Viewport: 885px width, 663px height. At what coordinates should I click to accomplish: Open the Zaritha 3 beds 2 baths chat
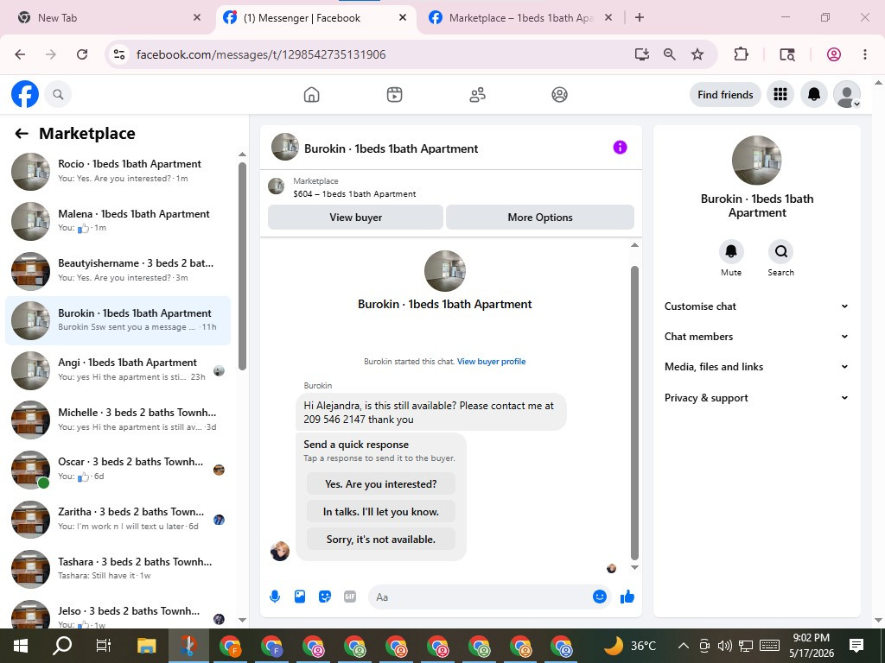(118, 519)
